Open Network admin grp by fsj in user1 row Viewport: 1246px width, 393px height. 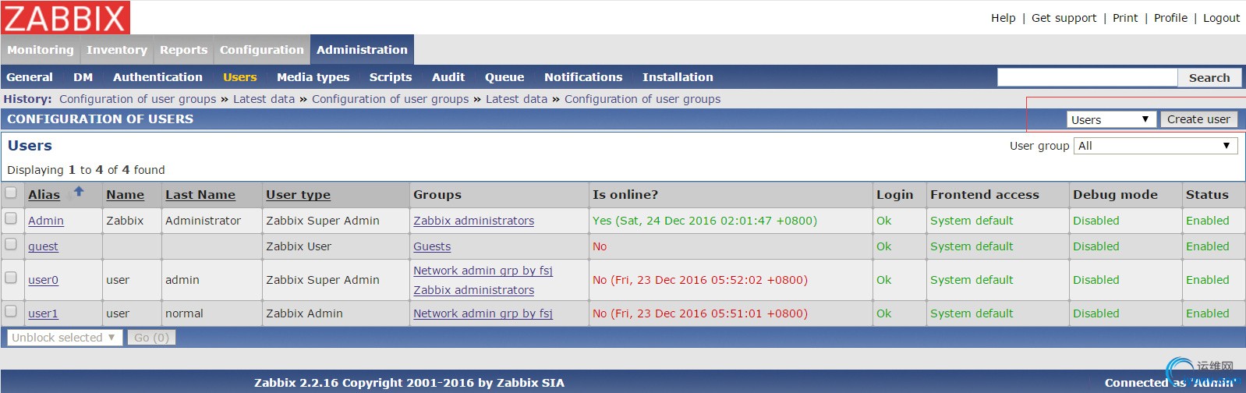pyautogui.click(x=483, y=313)
